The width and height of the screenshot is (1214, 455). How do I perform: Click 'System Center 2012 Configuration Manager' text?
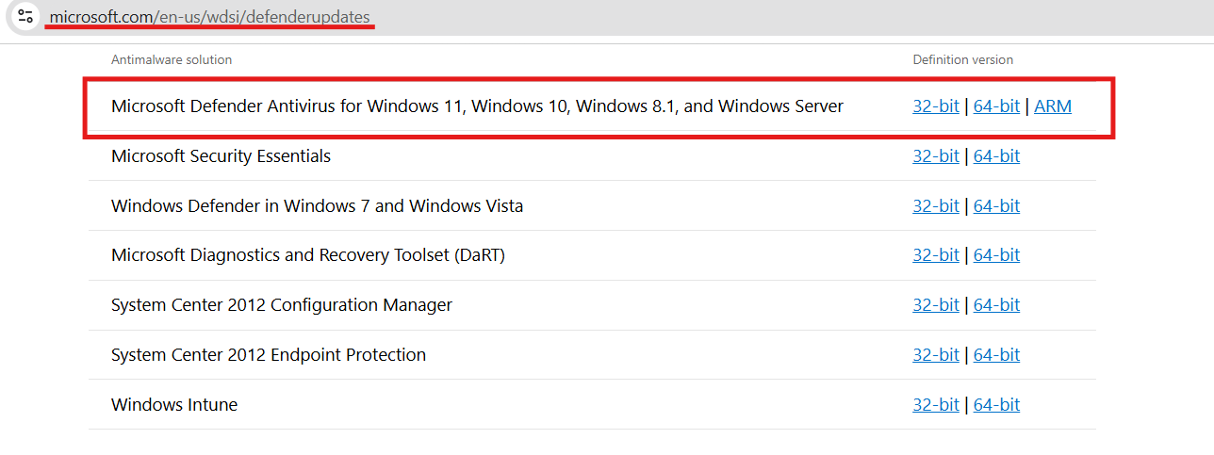tap(282, 305)
